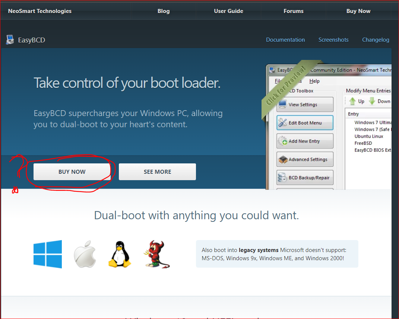Click 'Take control of your boot loader' headline

(x=127, y=83)
